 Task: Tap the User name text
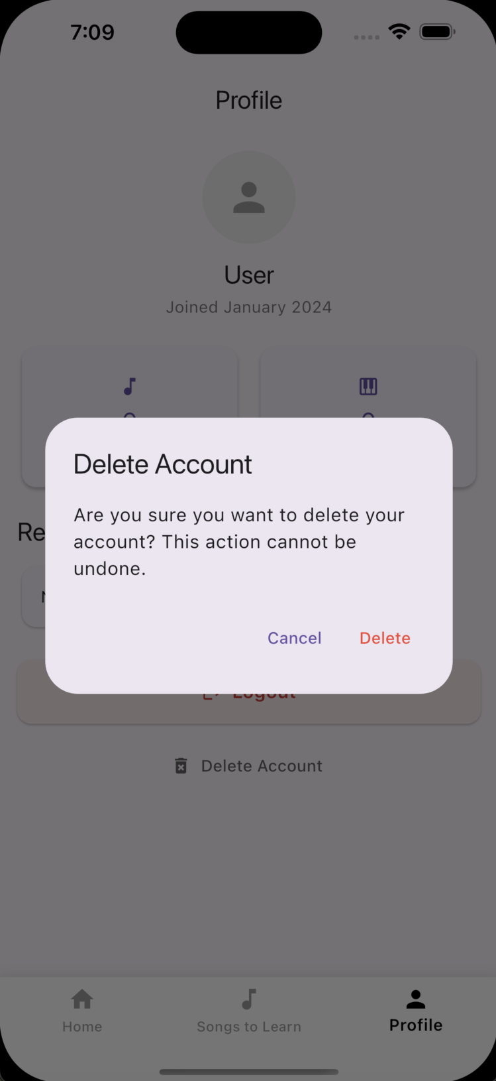(249, 275)
